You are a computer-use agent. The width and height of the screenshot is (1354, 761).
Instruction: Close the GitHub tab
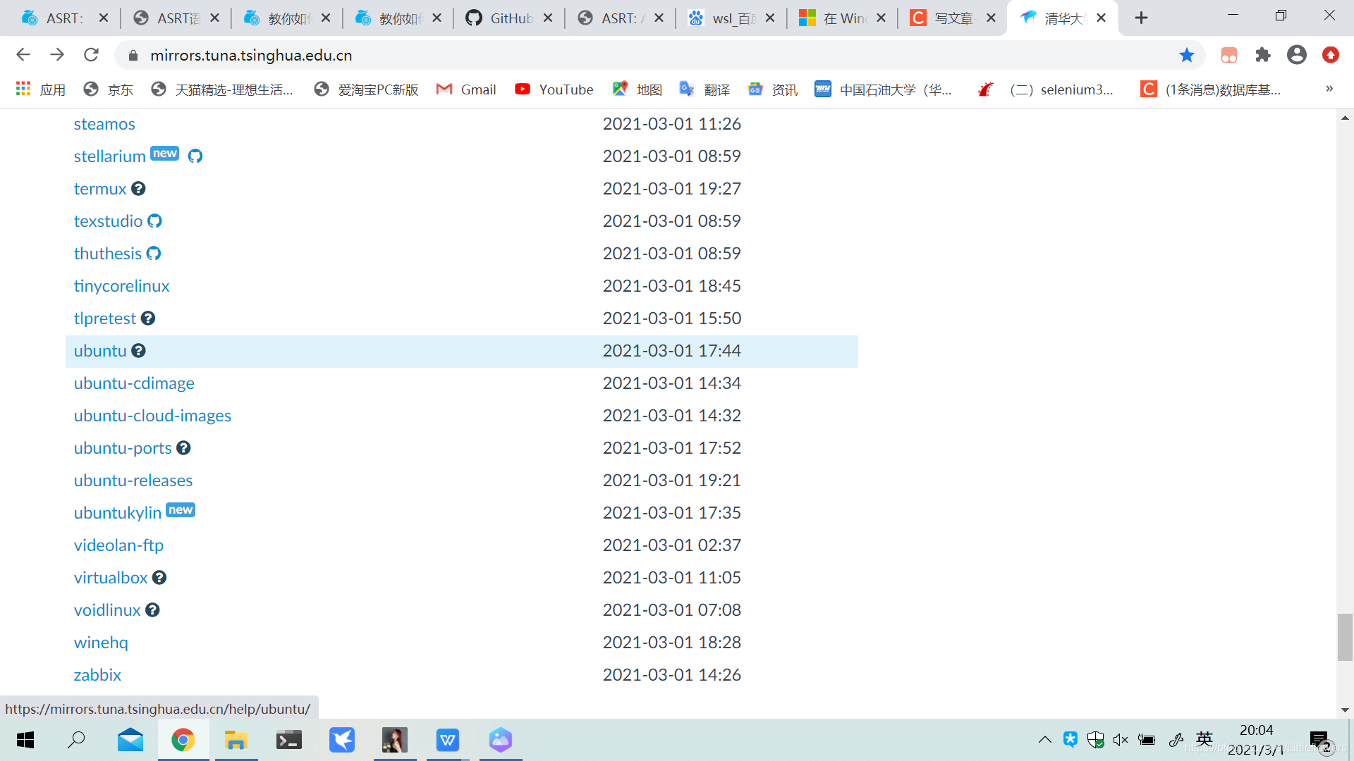[x=548, y=18]
